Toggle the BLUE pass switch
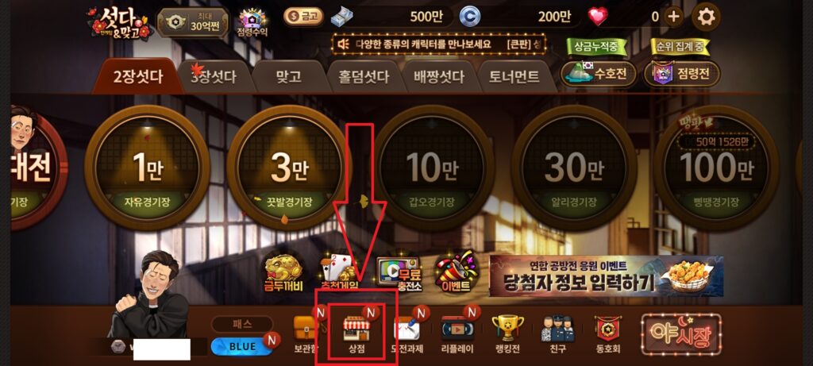The width and height of the screenshot is (813, 366). (242, 346)
